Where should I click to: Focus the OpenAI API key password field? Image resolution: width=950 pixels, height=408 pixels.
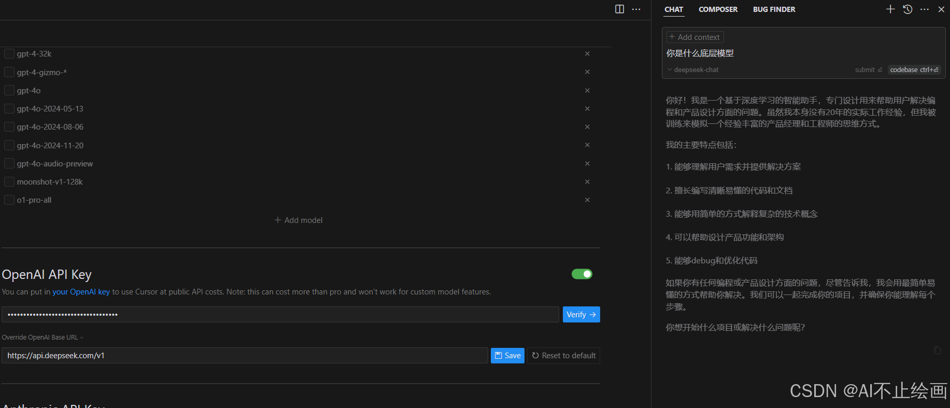(280, 315)
